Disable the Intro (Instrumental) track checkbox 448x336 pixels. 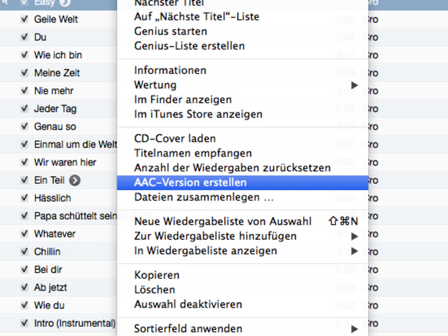point(24,323)
